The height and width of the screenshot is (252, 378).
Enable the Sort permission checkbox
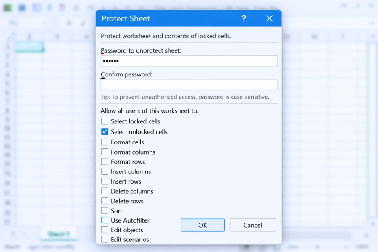pos(105,210)
